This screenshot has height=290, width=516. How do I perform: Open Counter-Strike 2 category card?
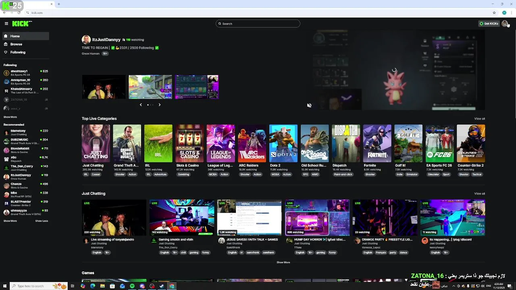pos(471,143)
